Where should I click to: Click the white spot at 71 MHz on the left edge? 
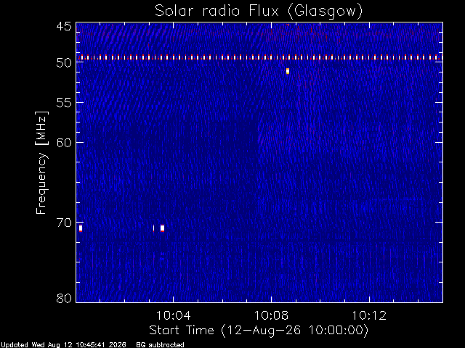pyautogui.click(x=81, y=228)
